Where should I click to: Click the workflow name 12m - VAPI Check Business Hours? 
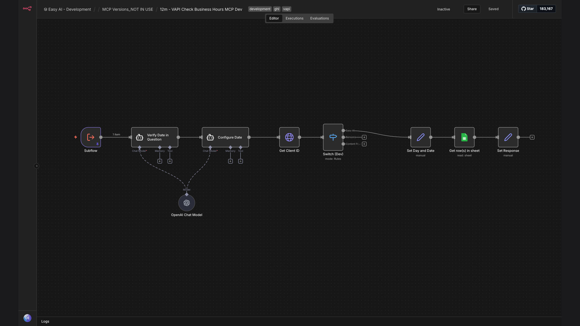pos(201,9)
